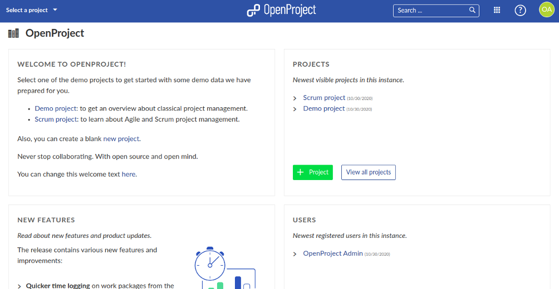Viewport: 559px width, 289px height.
Task: Click 'Never stop collaborating' sentence
Action: [107, 157]
